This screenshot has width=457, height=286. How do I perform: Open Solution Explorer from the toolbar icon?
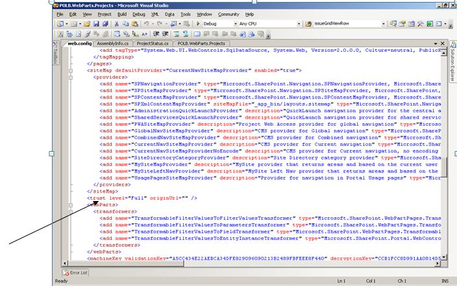tap(393, 24)
